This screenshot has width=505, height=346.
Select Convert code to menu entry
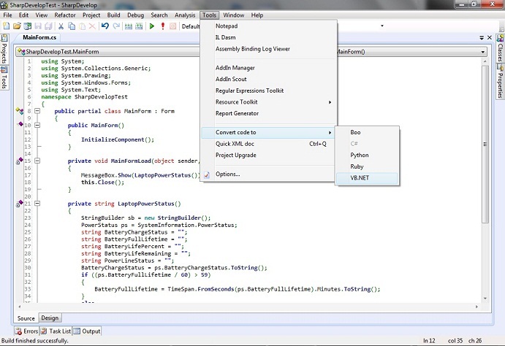click(268, 132)
